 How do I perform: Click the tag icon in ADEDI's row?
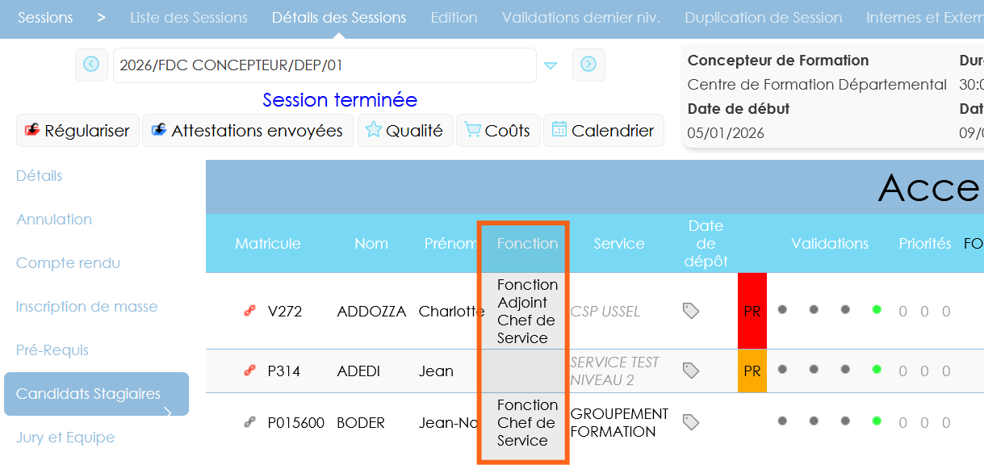click(690, 371)
